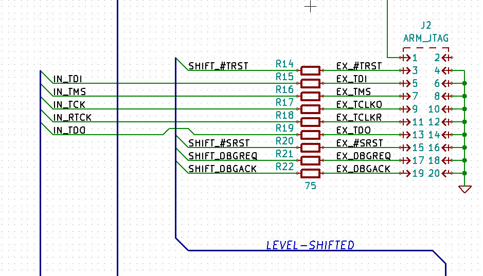Click the R21 reference label
The width and height of the screenshot is (483, 276).
284,154
